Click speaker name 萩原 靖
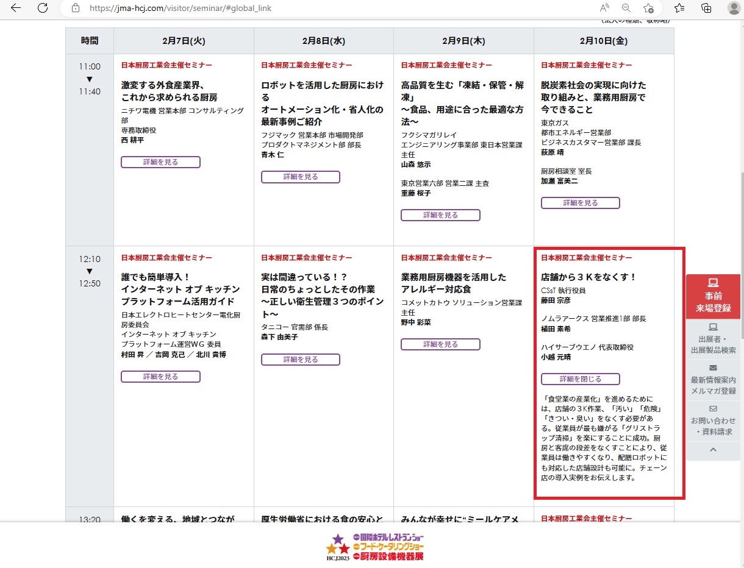Screen dimensions: 744x568 point(553,152)
